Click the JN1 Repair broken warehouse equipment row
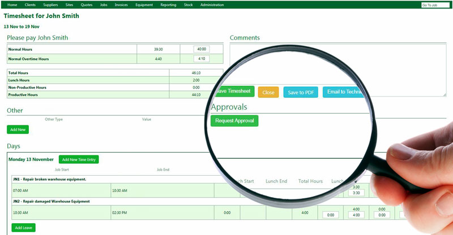This screenshot has height=235, width=453. 49,179
